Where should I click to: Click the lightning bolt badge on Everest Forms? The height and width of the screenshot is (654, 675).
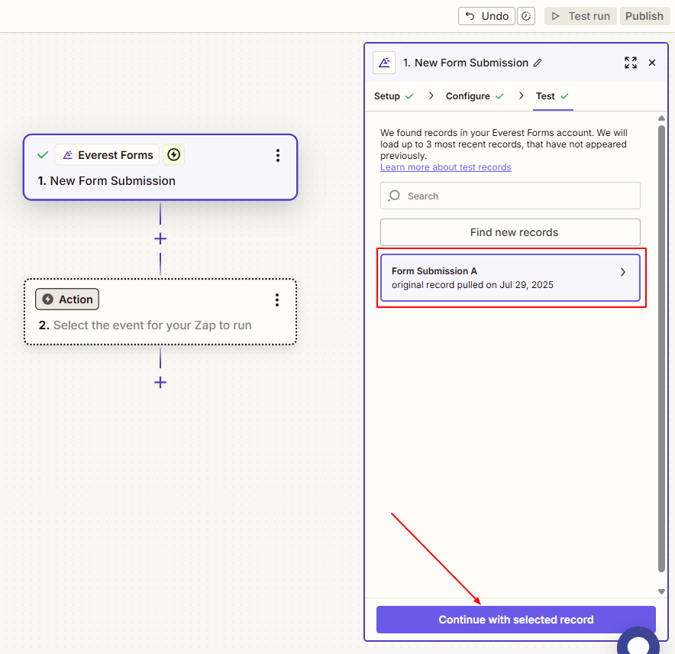pos(173,154)
